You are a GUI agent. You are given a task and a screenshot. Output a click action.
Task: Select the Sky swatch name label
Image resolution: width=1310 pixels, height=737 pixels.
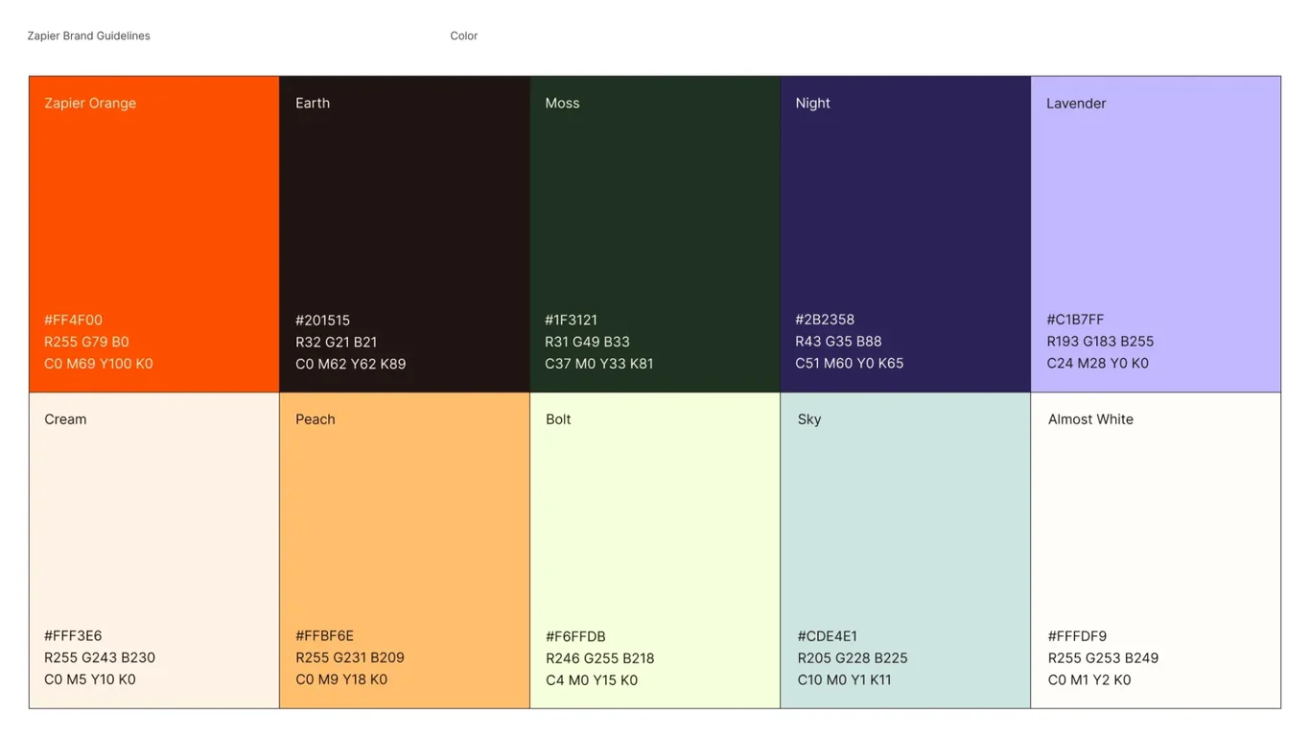point(809,419)
